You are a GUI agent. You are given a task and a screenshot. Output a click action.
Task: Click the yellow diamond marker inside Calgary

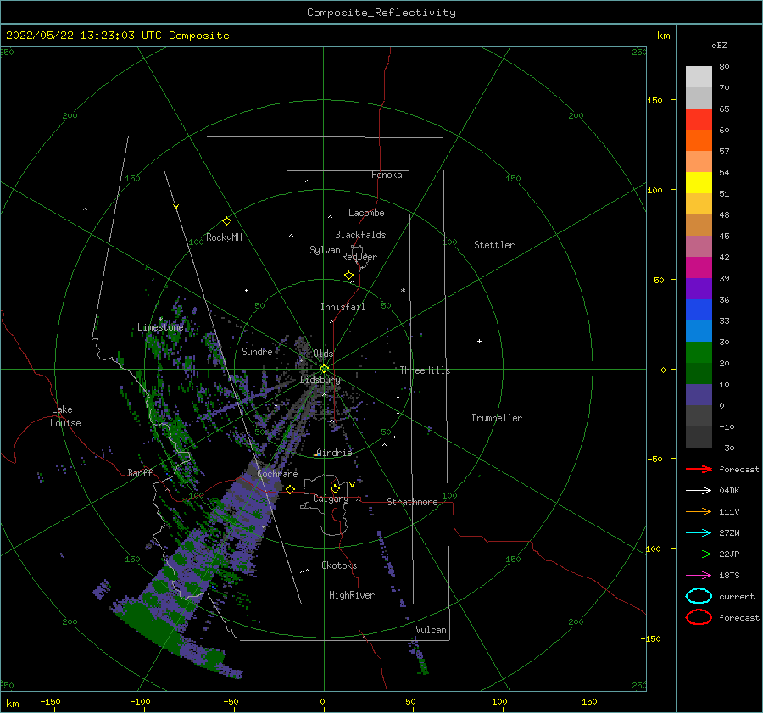(335, 488)
